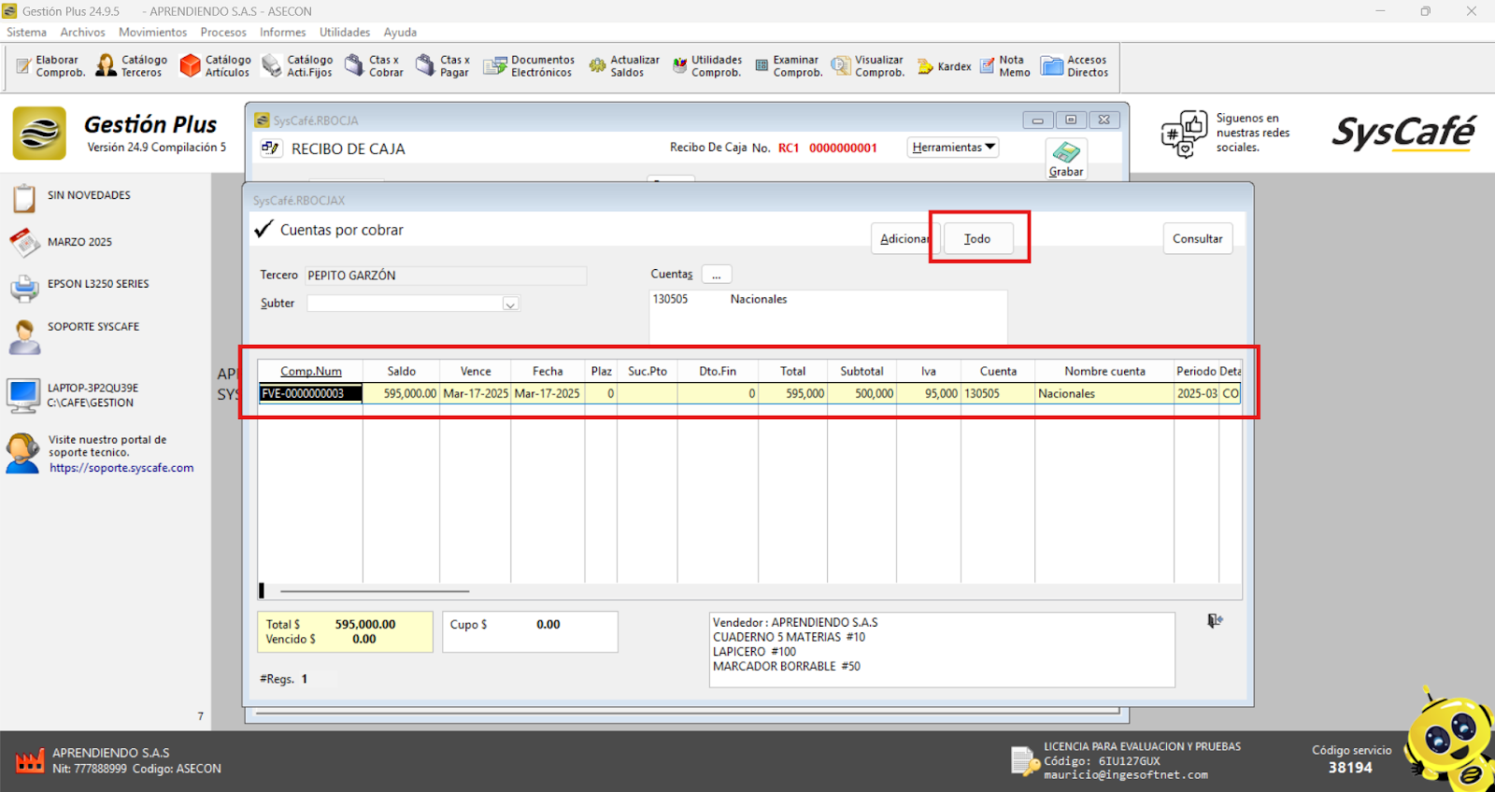Open the Herramientas dropdown menu
Viewport: 1495px width, 792px height.
953,148
